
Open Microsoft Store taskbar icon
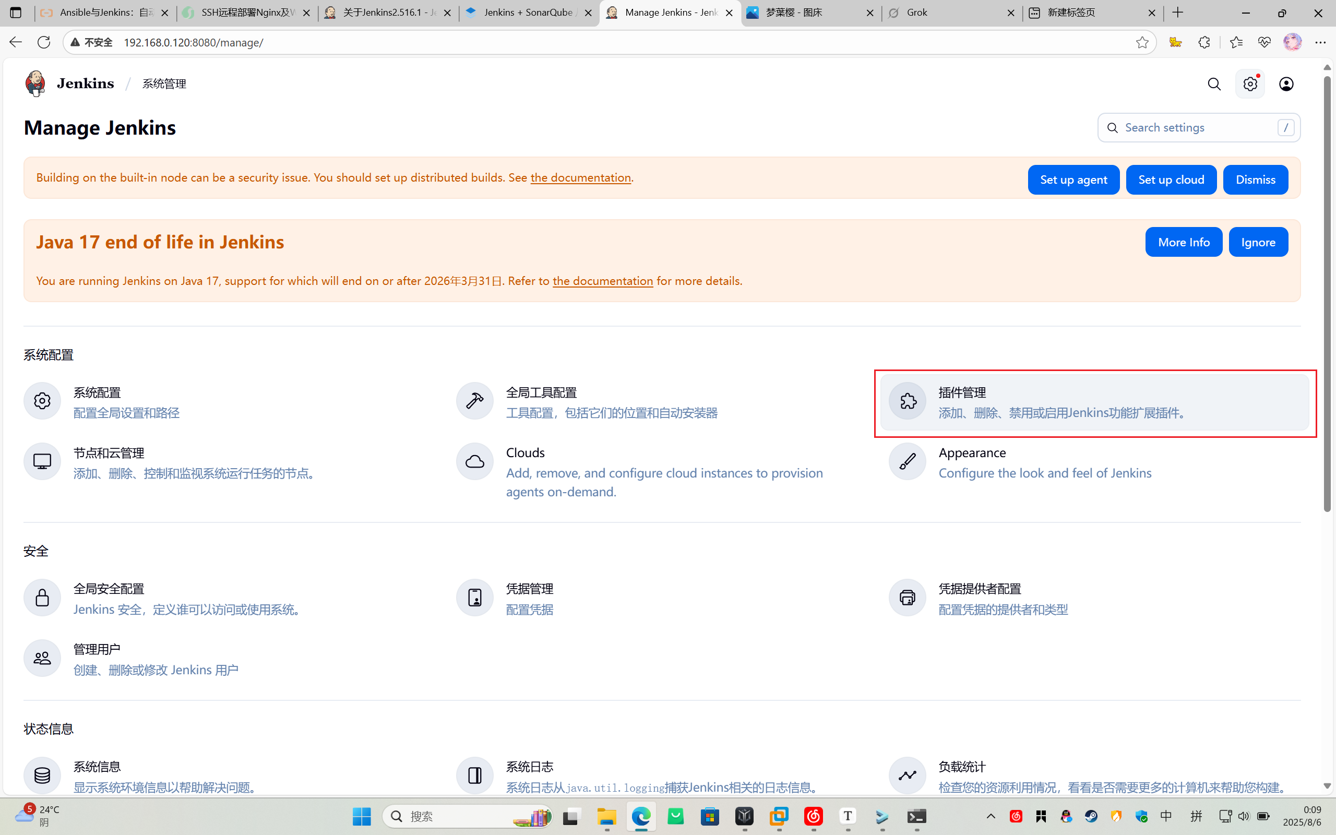pyautogui.click(x=709, y=816)
